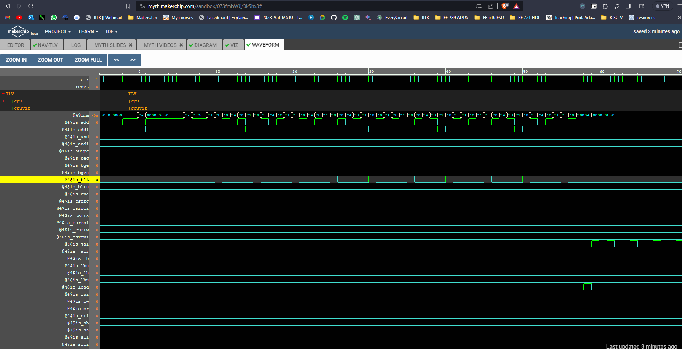Click time marker 30 on ruler
This screenshot has height=349, width=682.
click(x=371, y=72)
